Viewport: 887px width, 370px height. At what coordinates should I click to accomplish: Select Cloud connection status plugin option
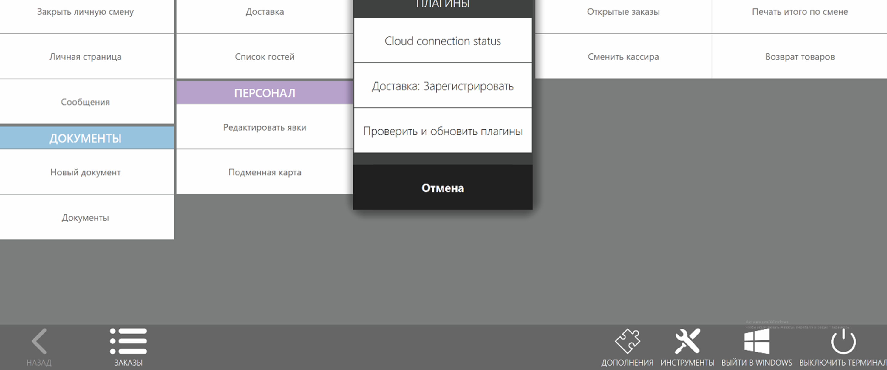click(443, 41)
